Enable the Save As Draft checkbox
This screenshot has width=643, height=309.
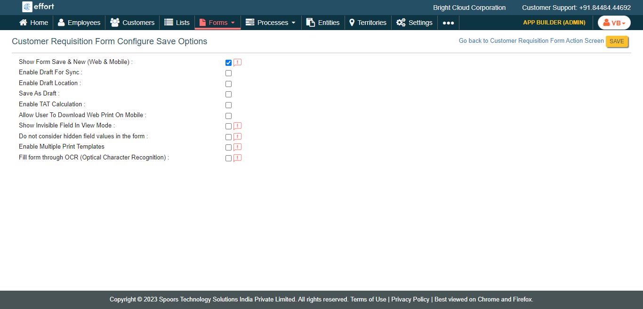point(228,95)
